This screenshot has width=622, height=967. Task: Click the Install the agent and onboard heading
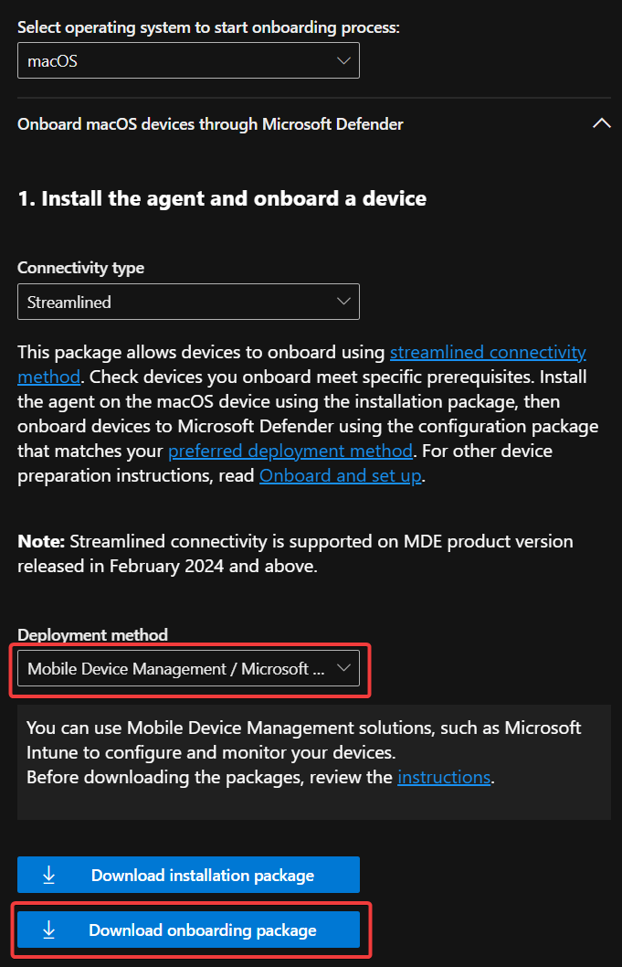pyautogui.click(x=222, y=198)
